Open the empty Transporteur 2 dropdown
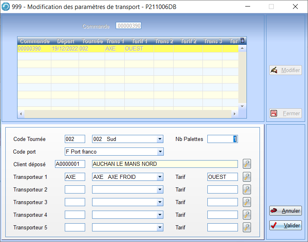The image size is (308, 242). (x=160, y=190)
